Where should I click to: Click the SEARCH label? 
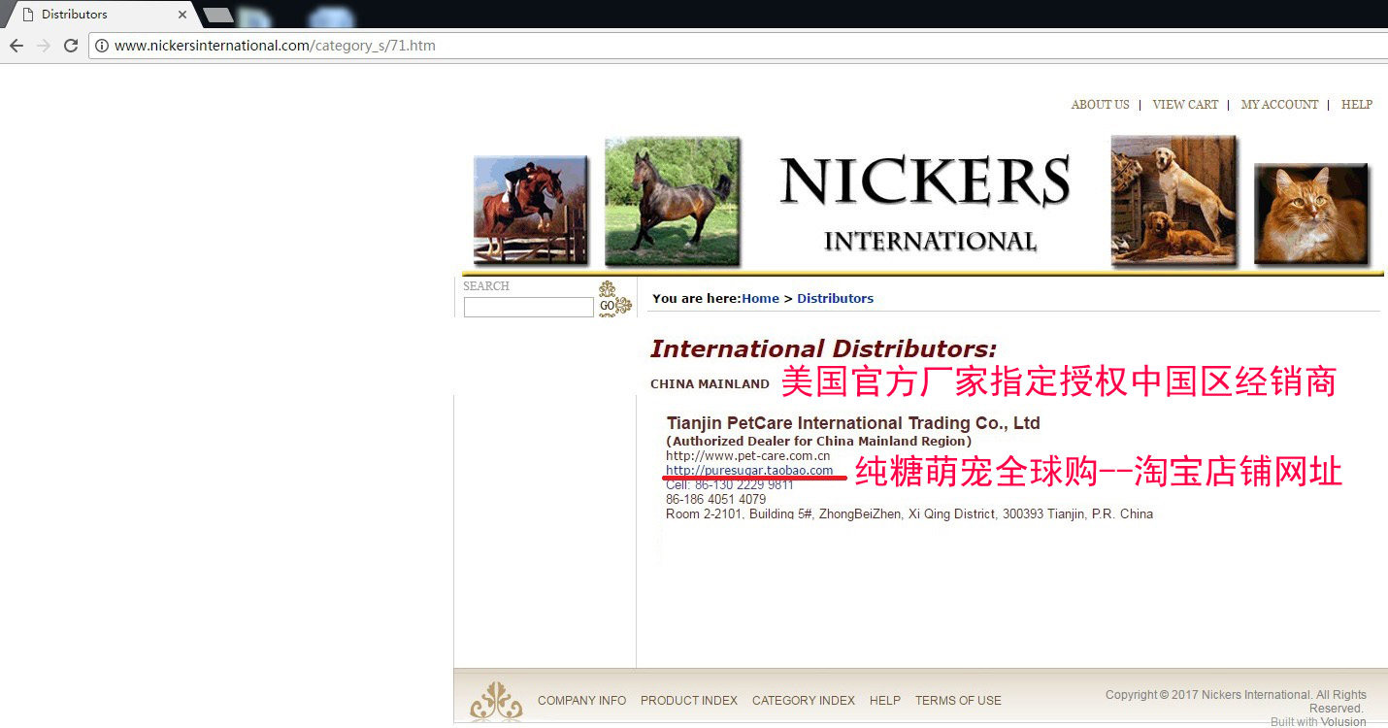[x=486, y=286]
